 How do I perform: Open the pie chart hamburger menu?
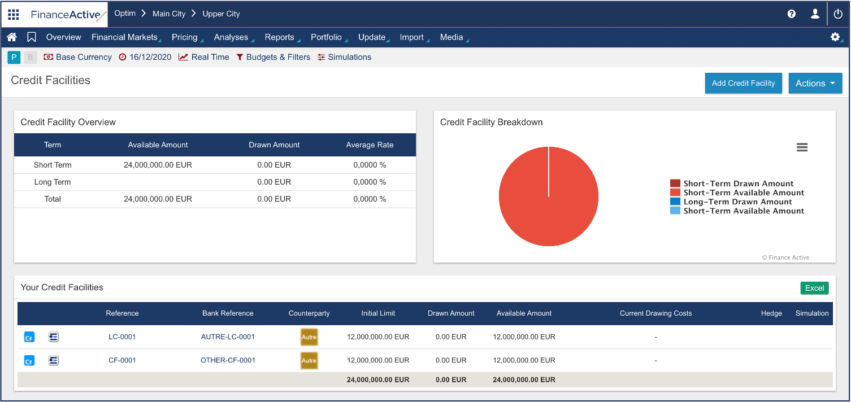click(802, 147)
